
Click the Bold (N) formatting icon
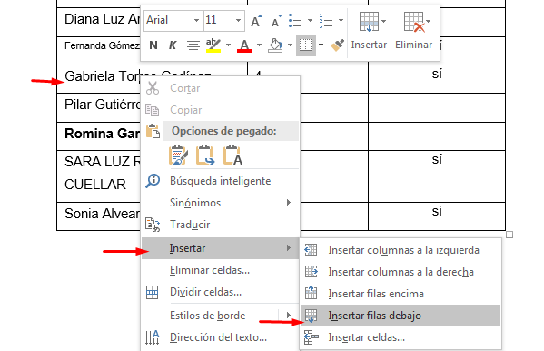pyautogui.click(x=153, y=45)
